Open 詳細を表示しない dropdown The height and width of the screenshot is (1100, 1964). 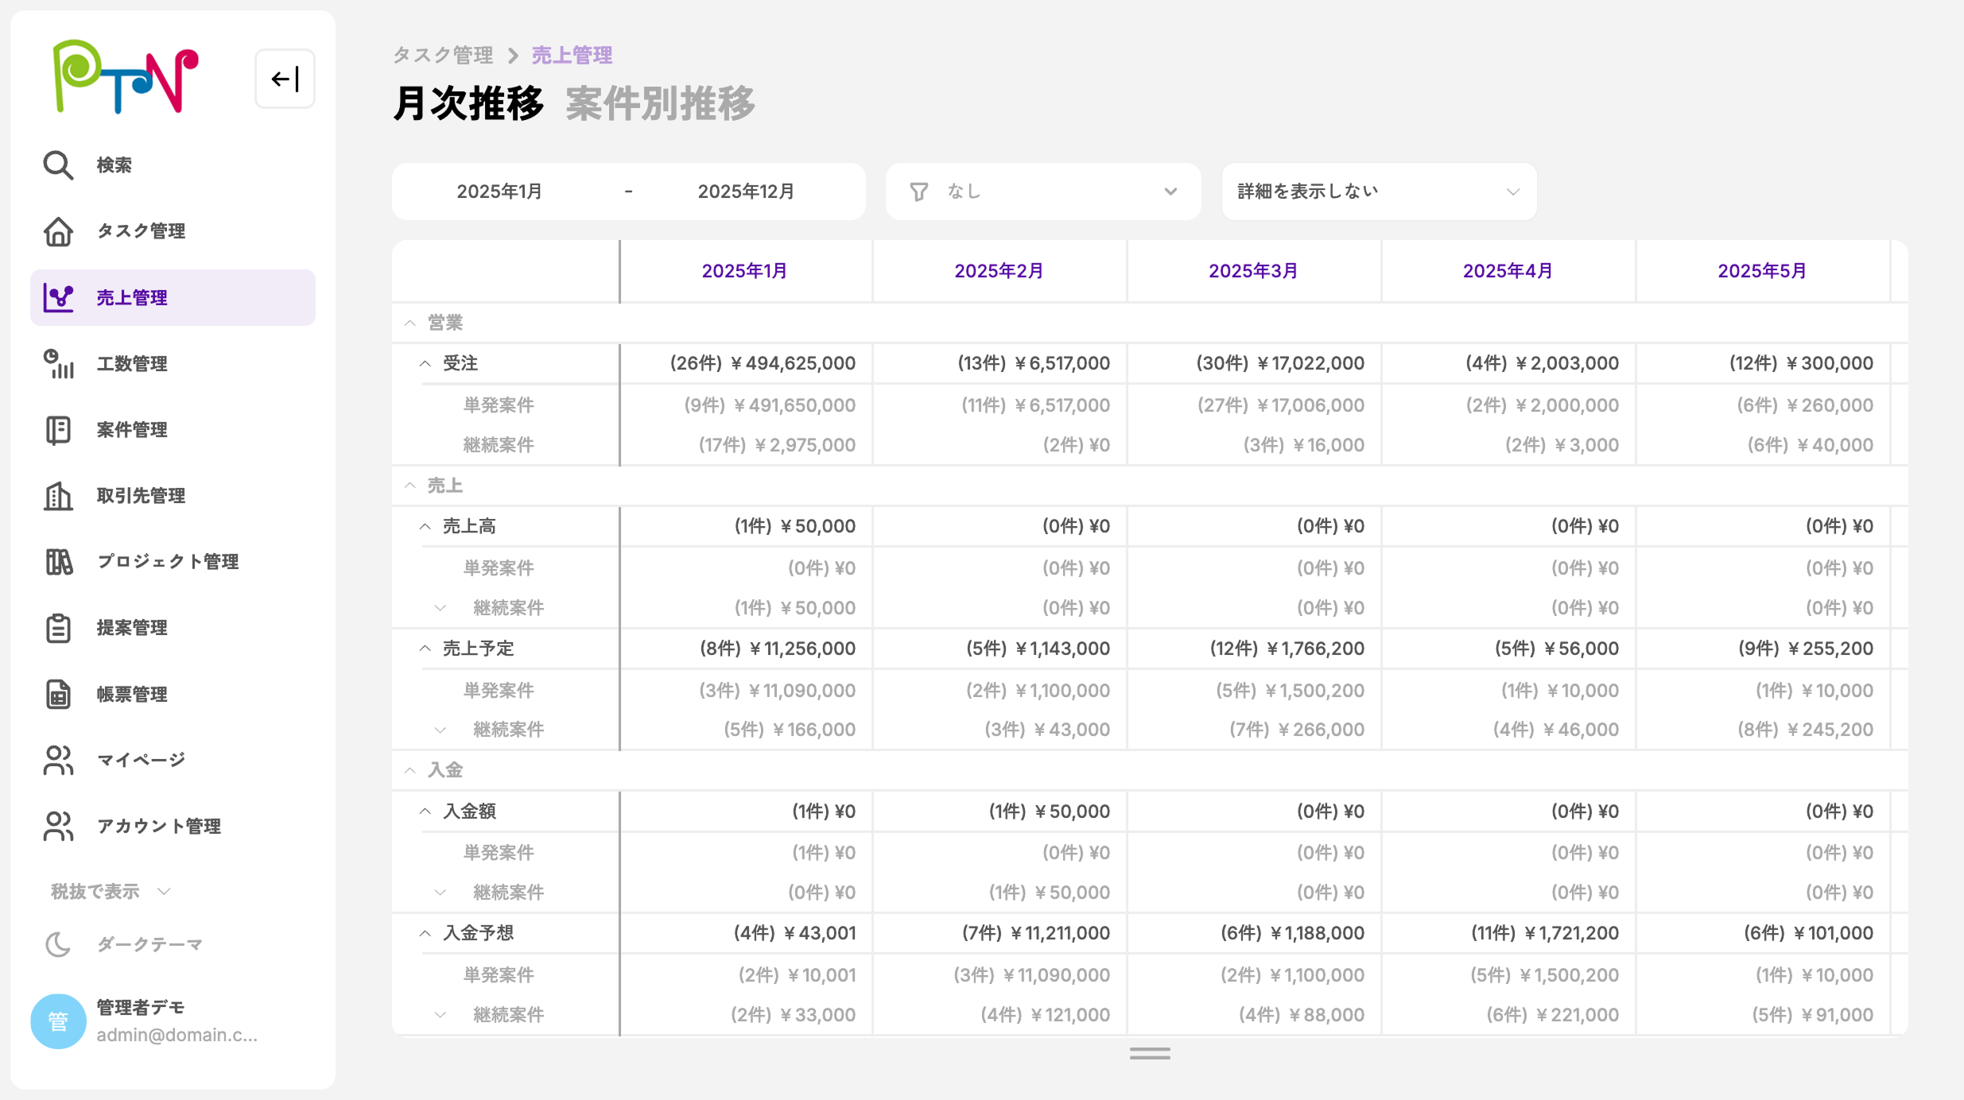click(x=1378, y=192)
